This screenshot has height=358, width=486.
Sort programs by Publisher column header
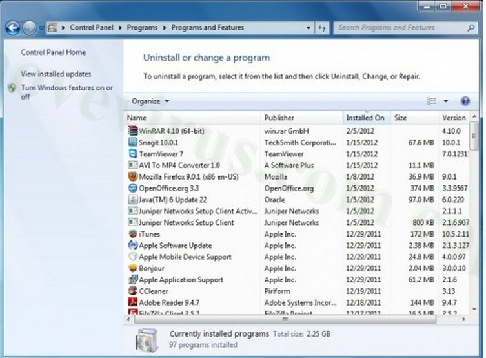pos(279,118)
